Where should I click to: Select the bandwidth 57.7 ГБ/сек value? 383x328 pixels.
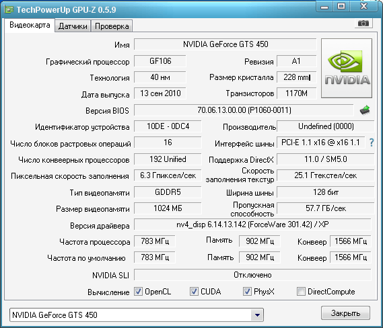pyautogui.click(x=326, y=208)
